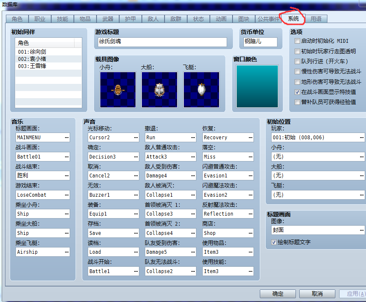This screenshot has height=302, width=366.
Task: Click the 角色 column header in 初始同伴
Action: pyautogui.click(x=45, y=43)
